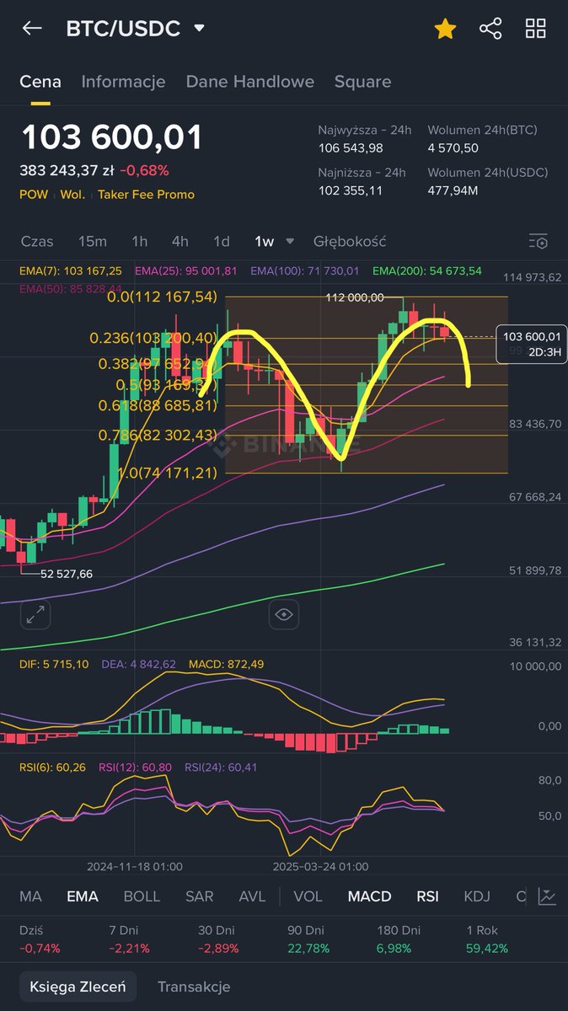Open the share icon
Screen dimensions: 568x1011
click(x=490, y=29)
